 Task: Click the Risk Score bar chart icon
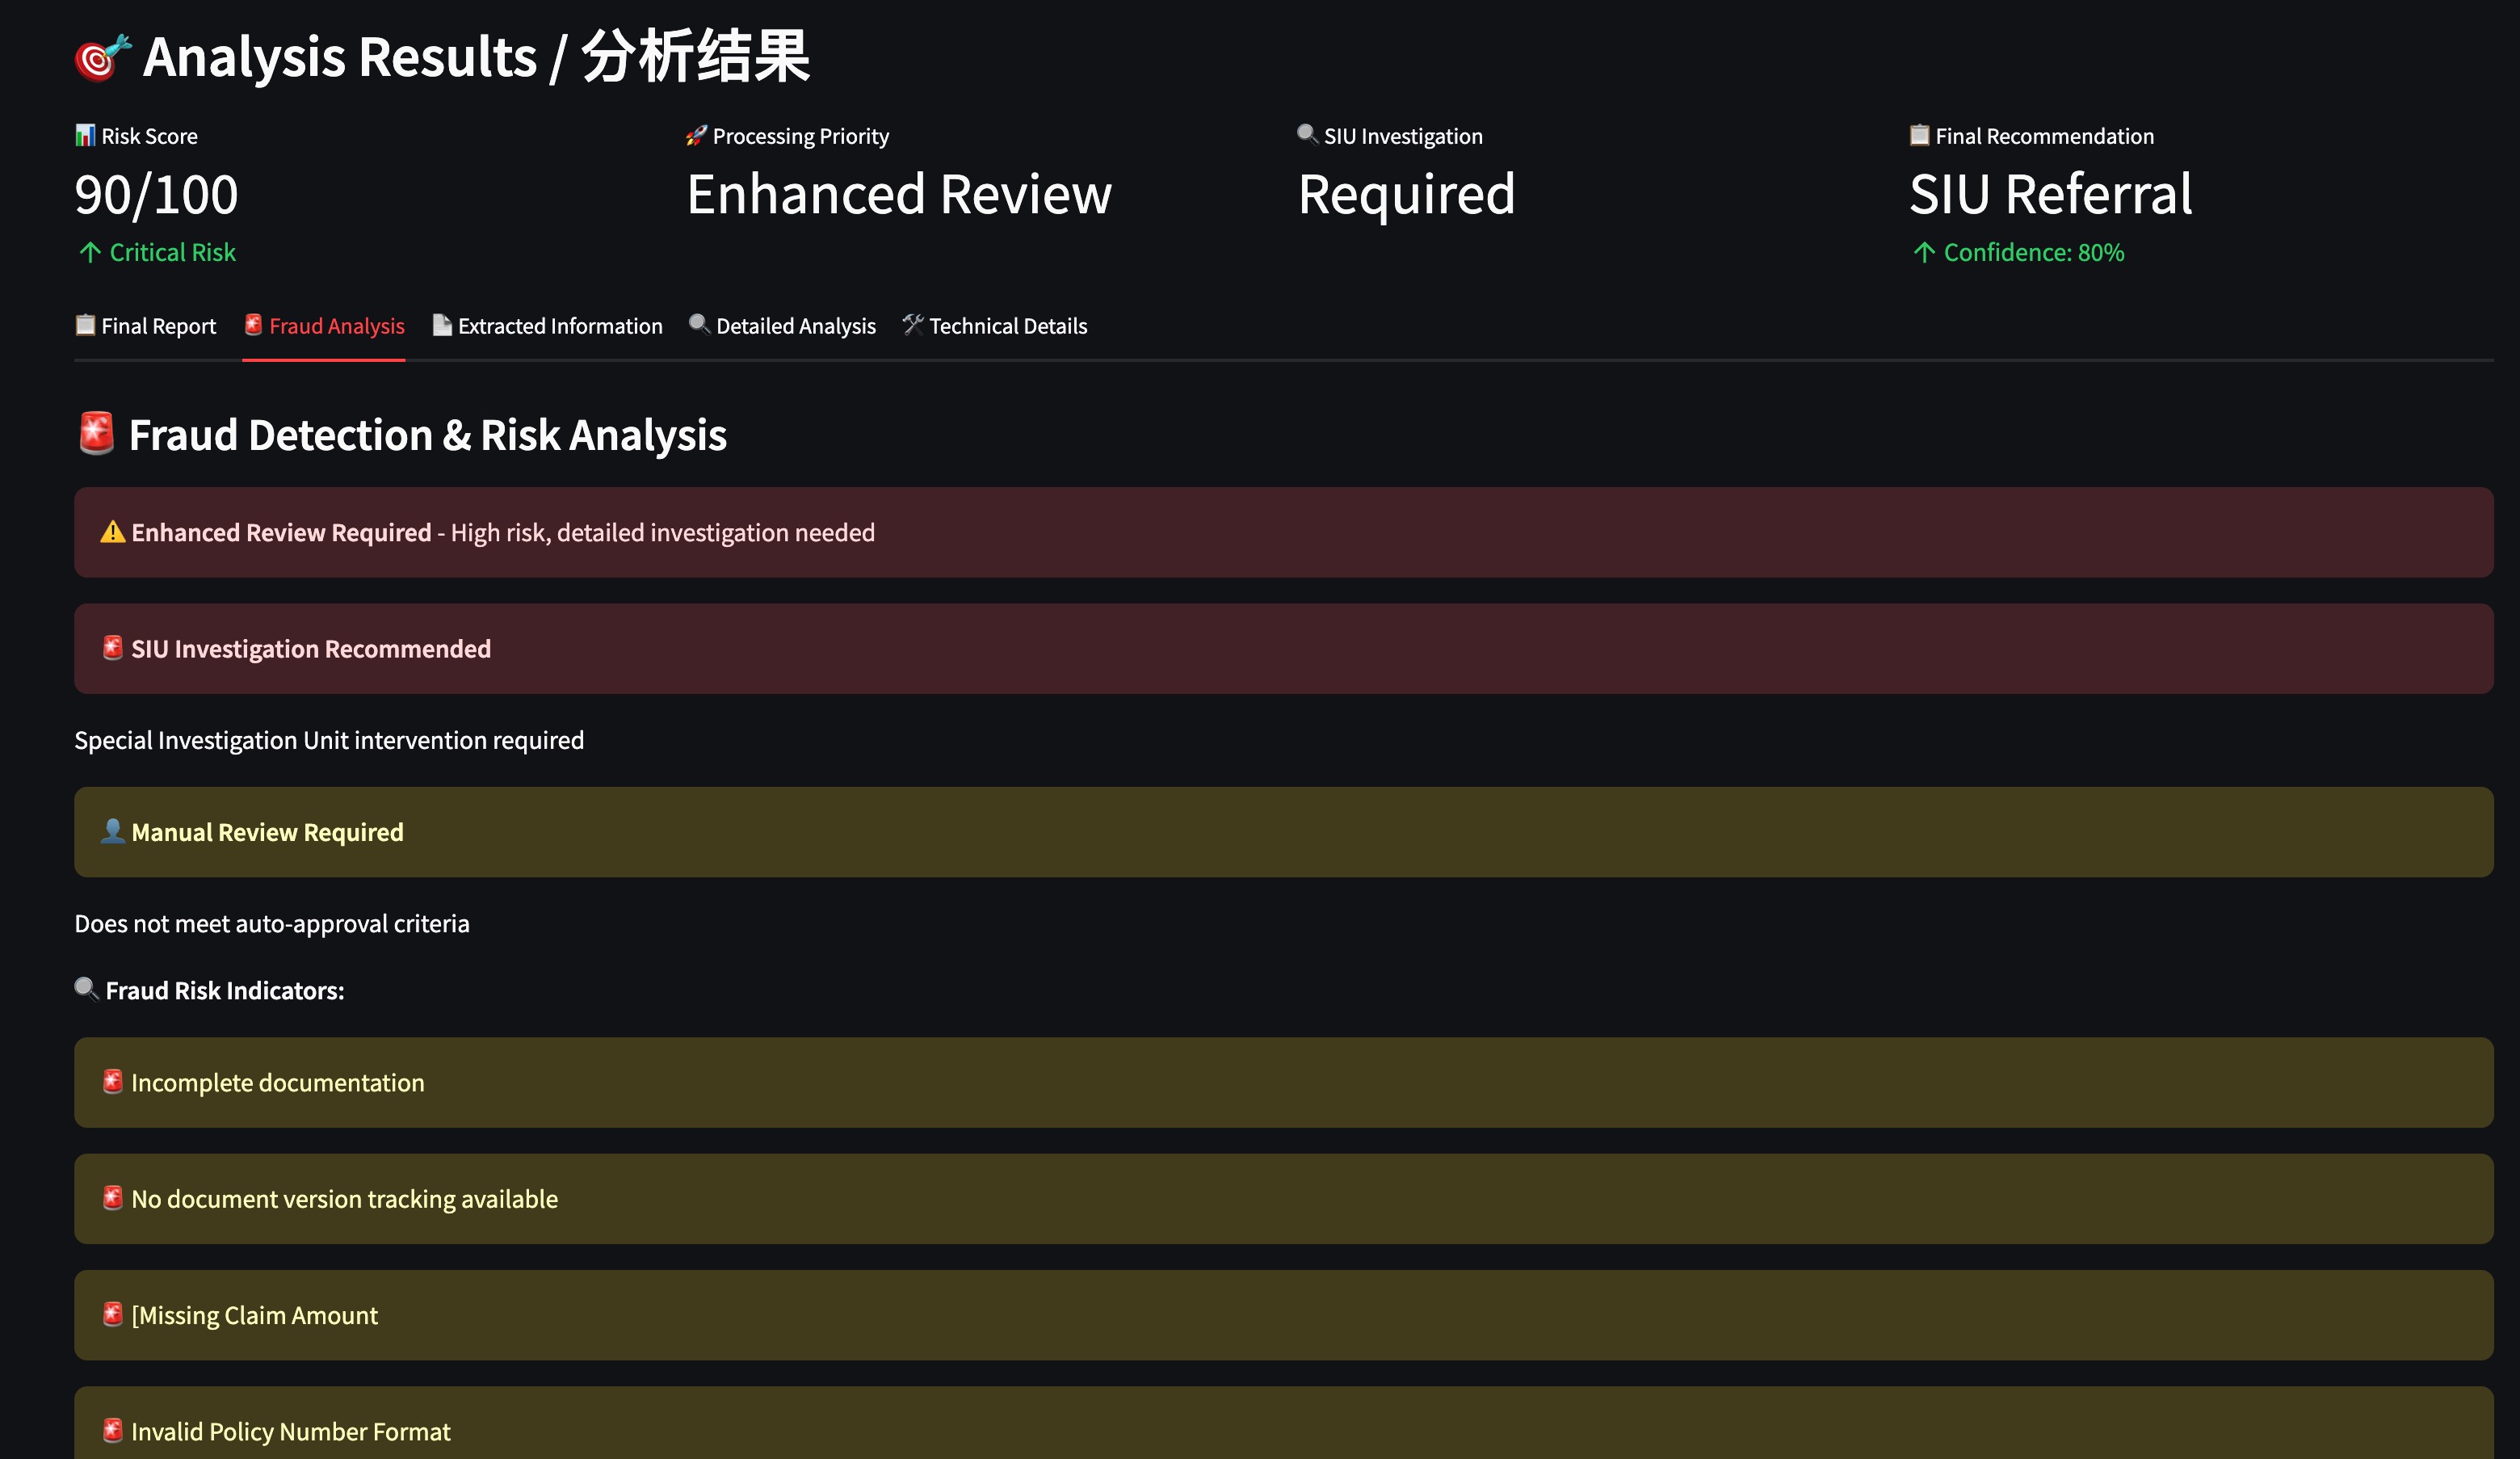[x=85, y=135]
